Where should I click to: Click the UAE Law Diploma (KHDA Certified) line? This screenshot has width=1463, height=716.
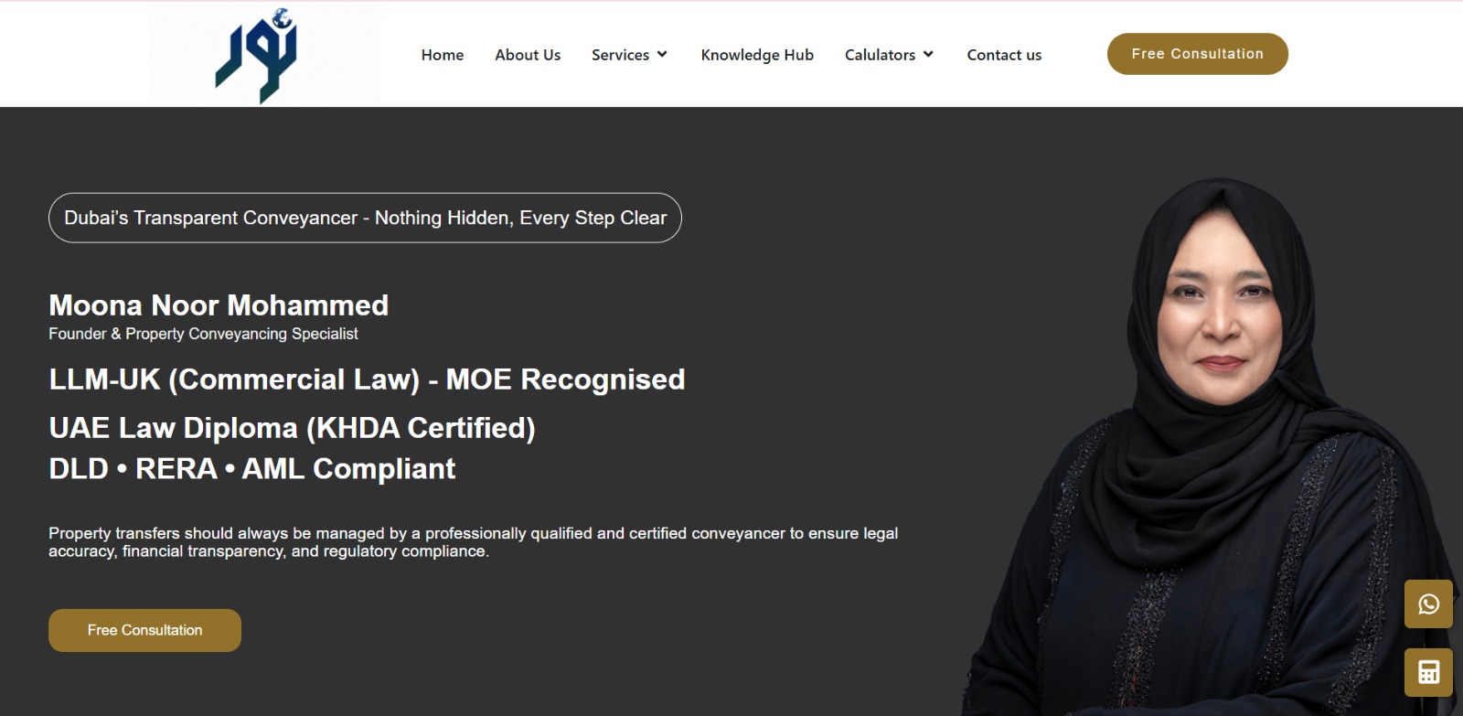coord(292,428)
